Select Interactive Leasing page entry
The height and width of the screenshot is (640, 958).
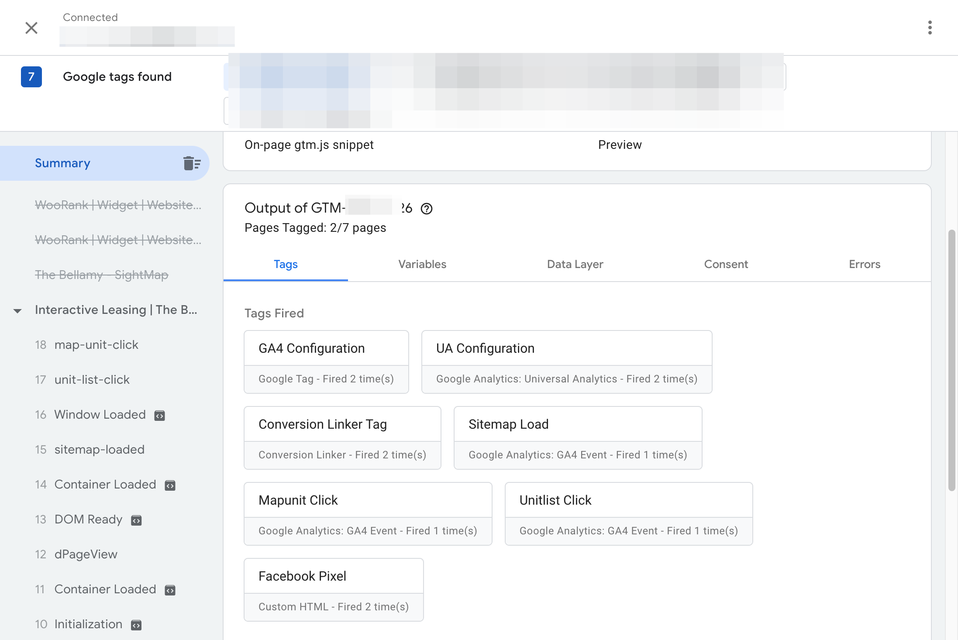(x=116, y=310)
